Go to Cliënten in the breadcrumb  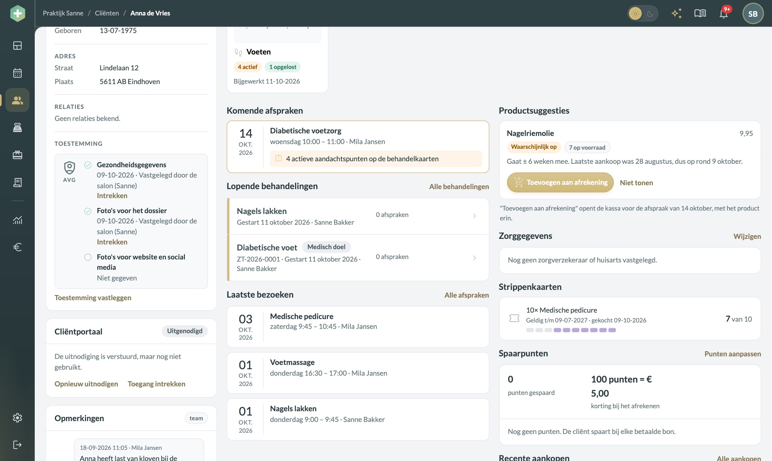point(107,13)
